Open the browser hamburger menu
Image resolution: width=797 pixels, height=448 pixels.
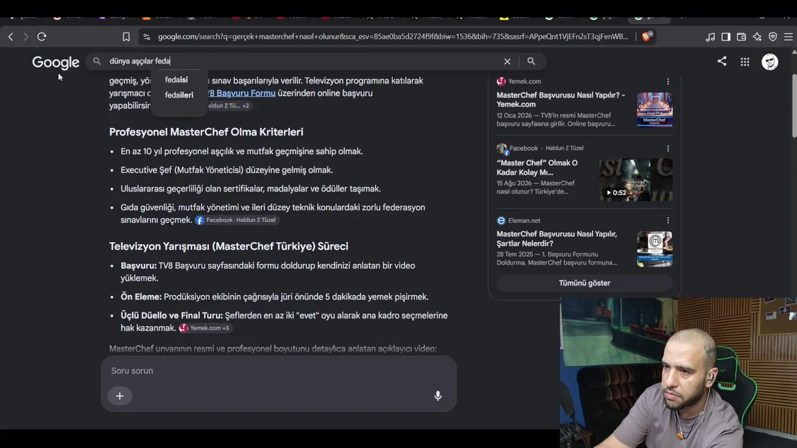[x=788, y=37]
